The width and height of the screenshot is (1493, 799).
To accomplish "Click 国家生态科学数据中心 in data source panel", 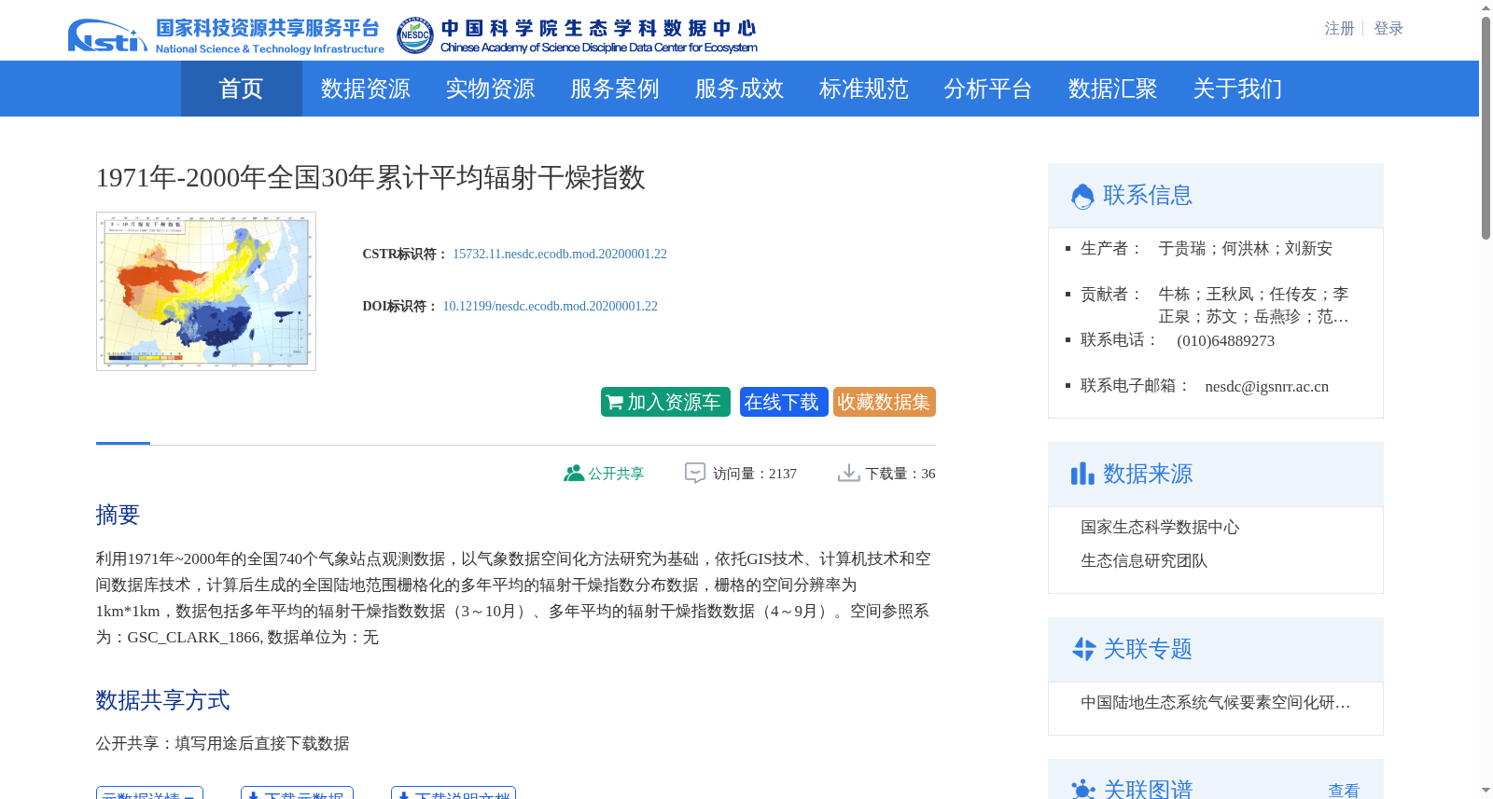I will click(x=1160, y=528).
